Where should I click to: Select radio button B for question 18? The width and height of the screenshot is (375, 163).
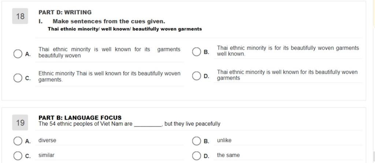(x=196, y=52)
